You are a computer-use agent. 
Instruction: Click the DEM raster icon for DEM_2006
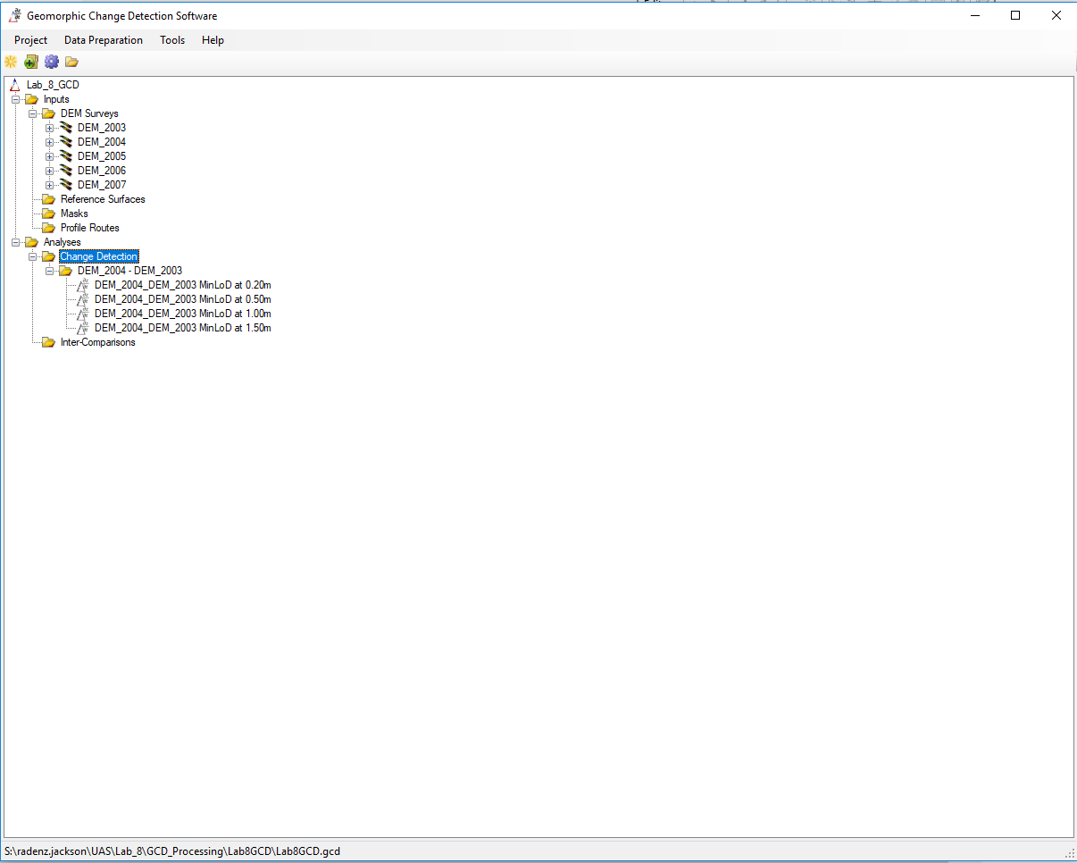pyautogui.click(x=65, y=171)
